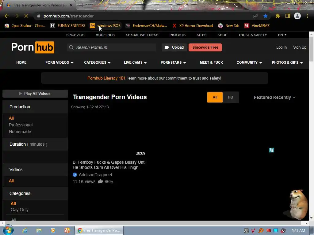Screen dimensions: 314x235
Task: Open SEXUAL WELLNESS in the top bar
Action: pos(142,35)
